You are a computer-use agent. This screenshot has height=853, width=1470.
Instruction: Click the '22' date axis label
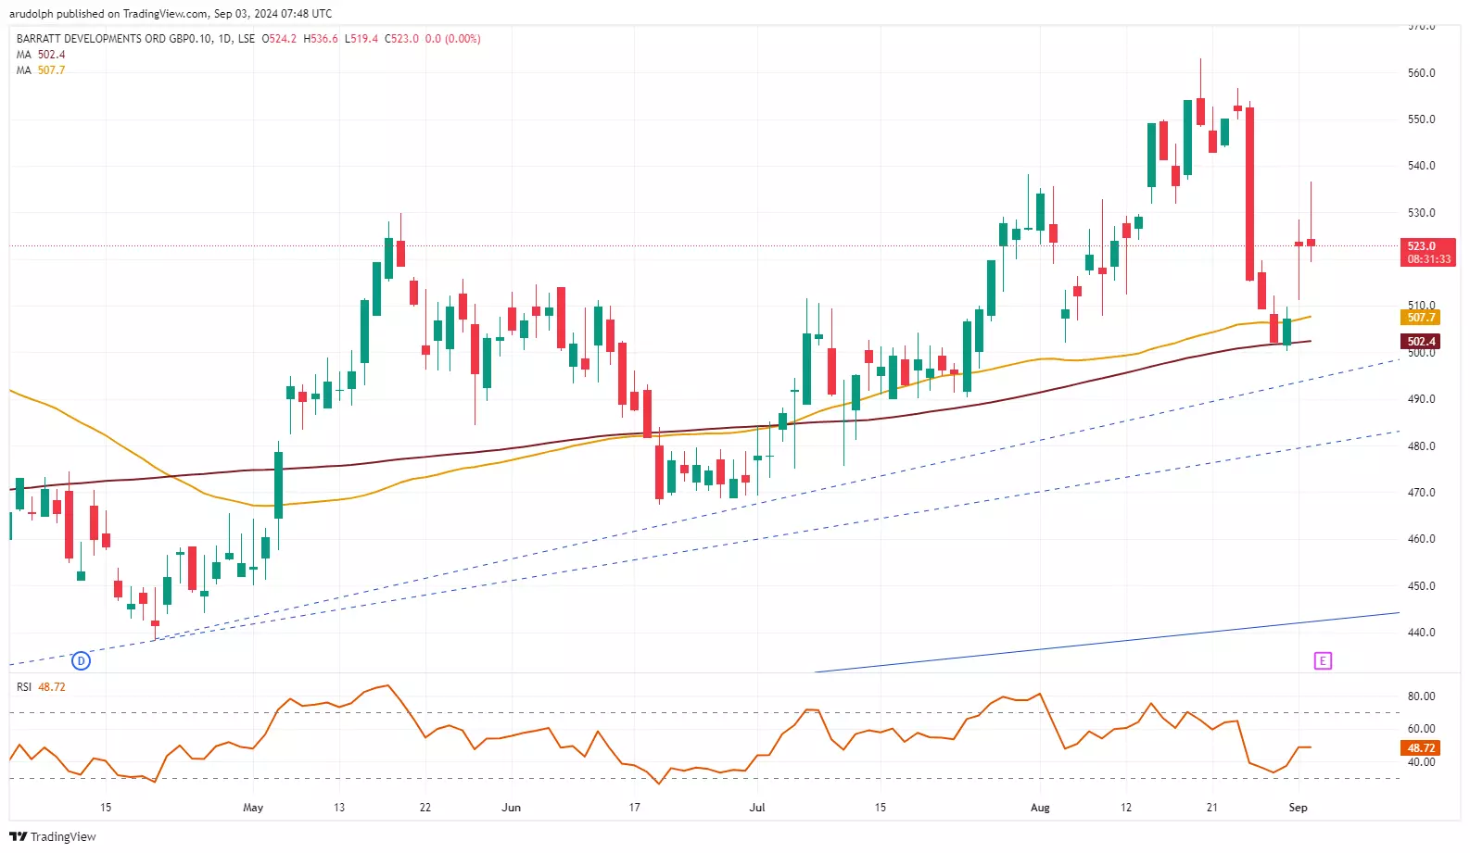point(425,808)
